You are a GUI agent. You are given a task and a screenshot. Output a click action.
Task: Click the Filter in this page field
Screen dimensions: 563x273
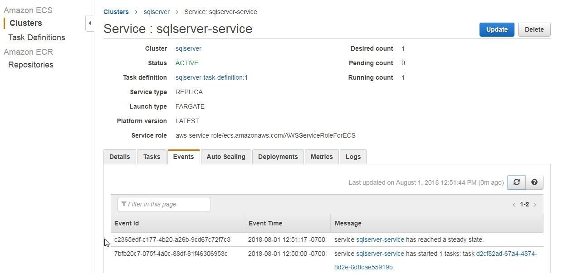pos(164,204)
